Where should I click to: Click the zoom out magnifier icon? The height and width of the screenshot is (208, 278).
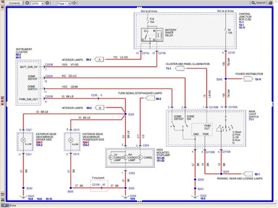click(x=27, y=3)
